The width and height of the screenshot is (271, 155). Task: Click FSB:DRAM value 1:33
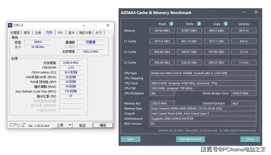(71, 68)
